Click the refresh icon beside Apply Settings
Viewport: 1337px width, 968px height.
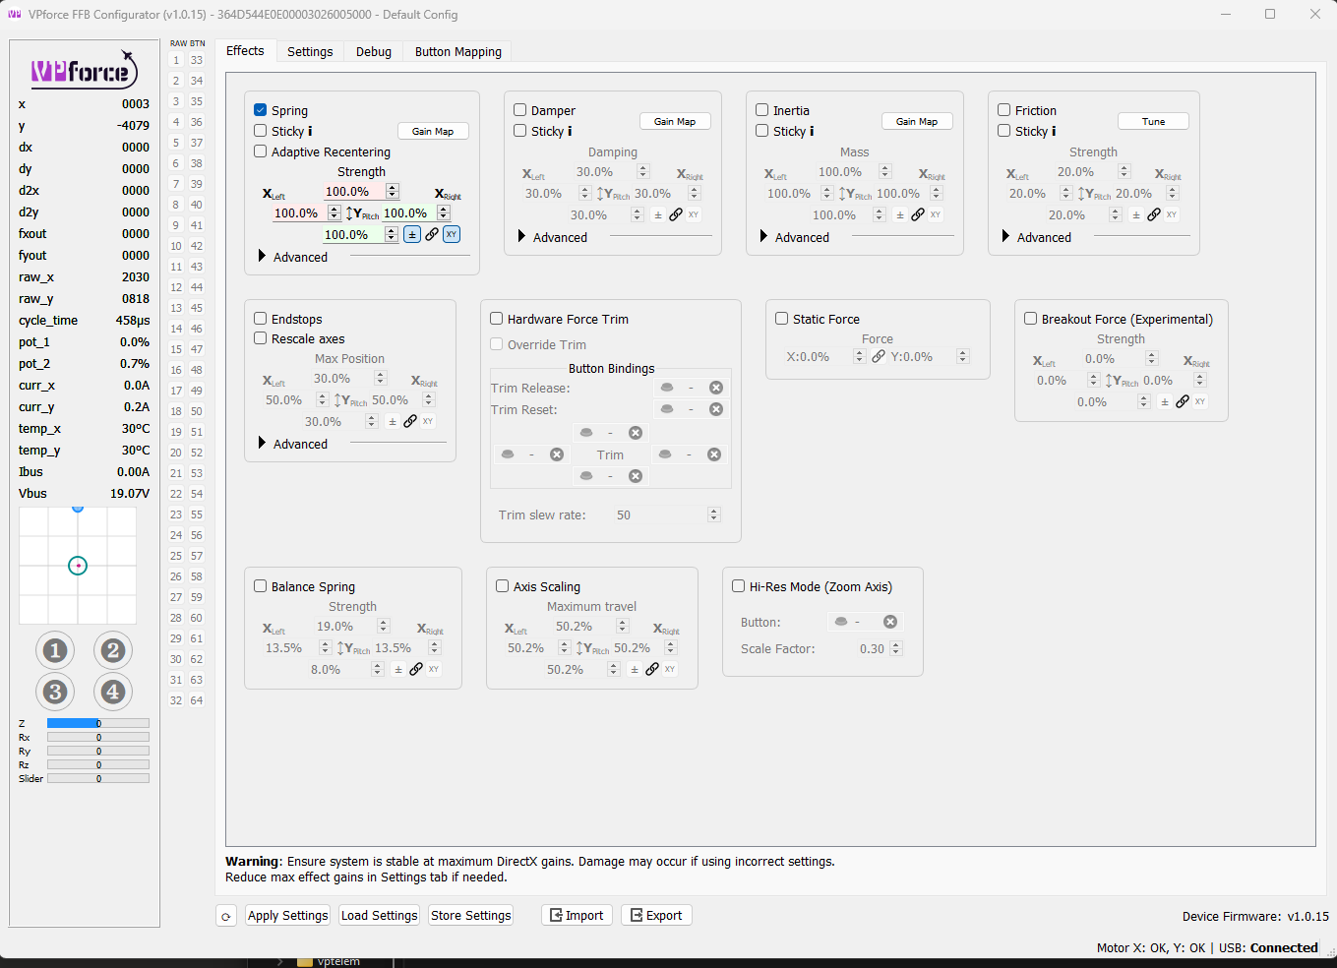point(226,916)
